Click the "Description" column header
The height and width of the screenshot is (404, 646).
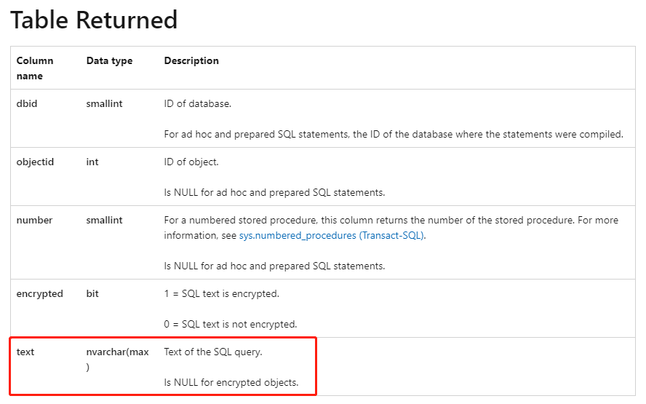click(x=191, y=61)
